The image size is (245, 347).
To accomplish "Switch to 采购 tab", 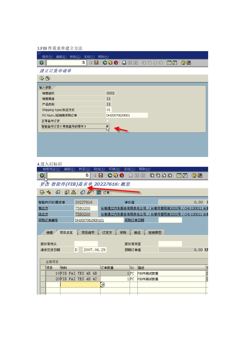I will pos(123,233).
